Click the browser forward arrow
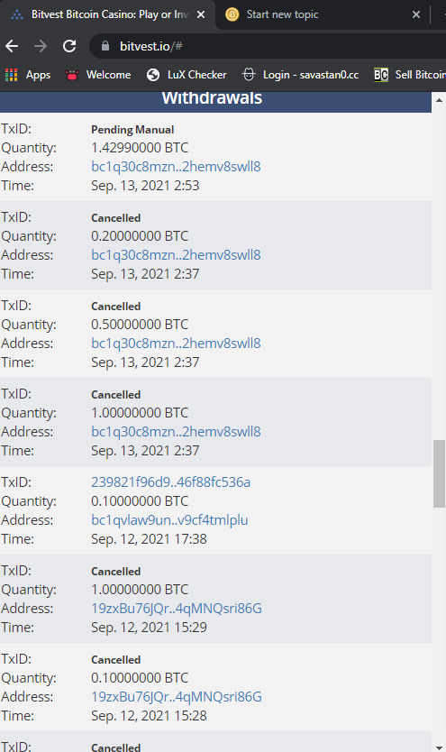The height and width of the screenshot is (752, 446). (x=41, y=46)
